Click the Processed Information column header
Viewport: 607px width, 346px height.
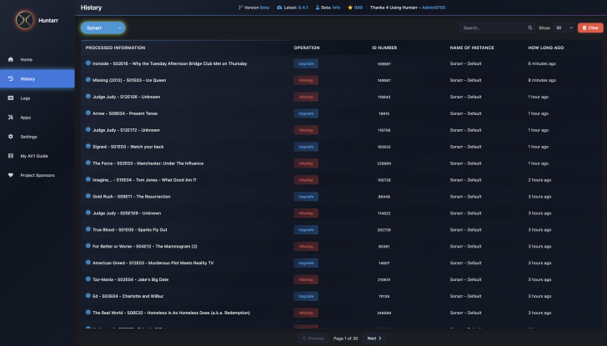[115, 48]
